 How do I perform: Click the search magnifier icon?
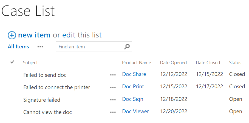127,46
